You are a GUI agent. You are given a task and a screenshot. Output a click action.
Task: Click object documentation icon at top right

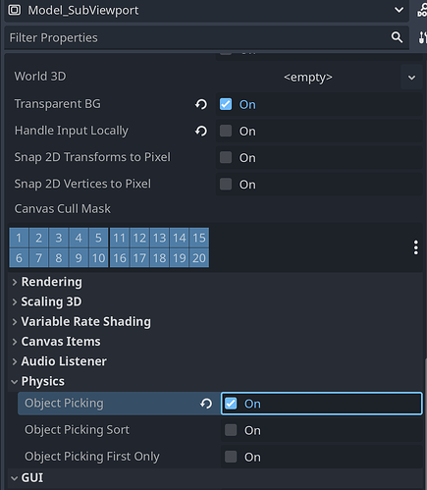422,10
